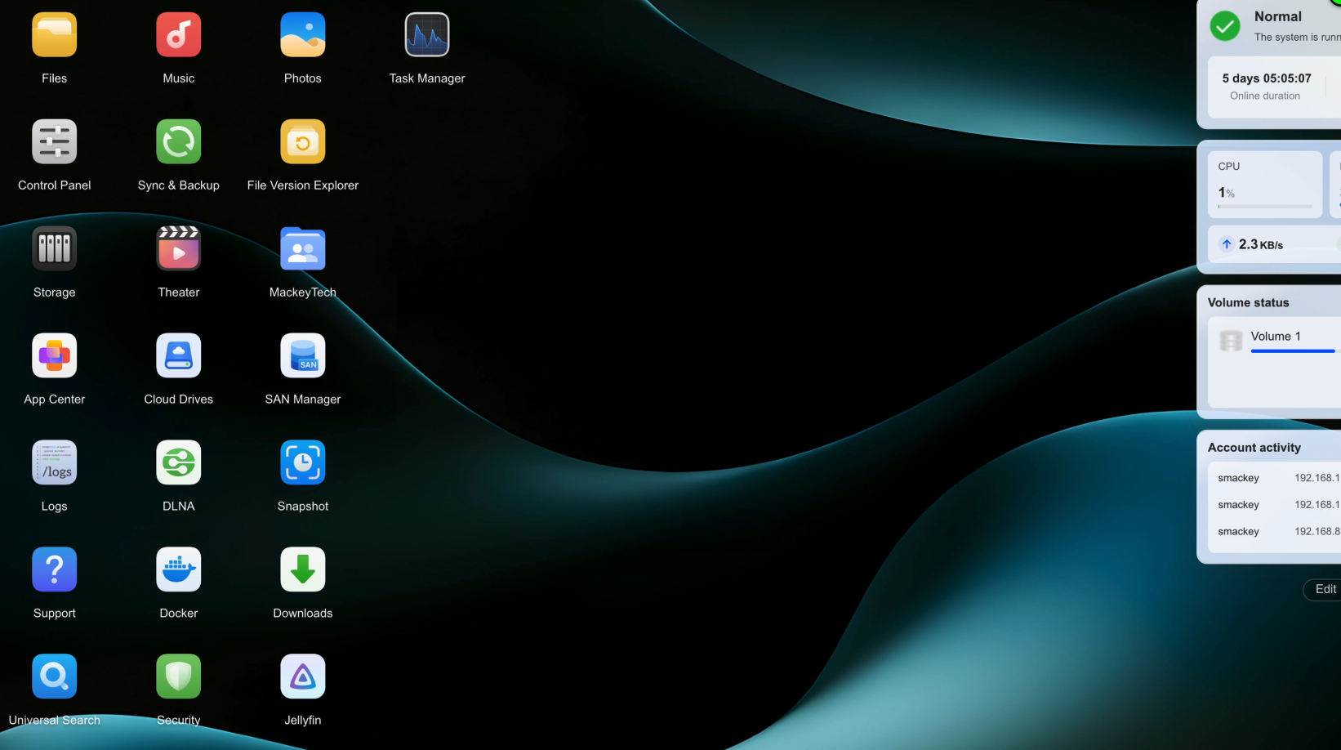
Task: Select Volume 1 in Volume status
Action: (1275, 336)
